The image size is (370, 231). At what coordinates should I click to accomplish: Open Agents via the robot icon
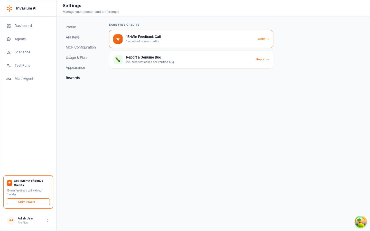[x=8, y=39]
